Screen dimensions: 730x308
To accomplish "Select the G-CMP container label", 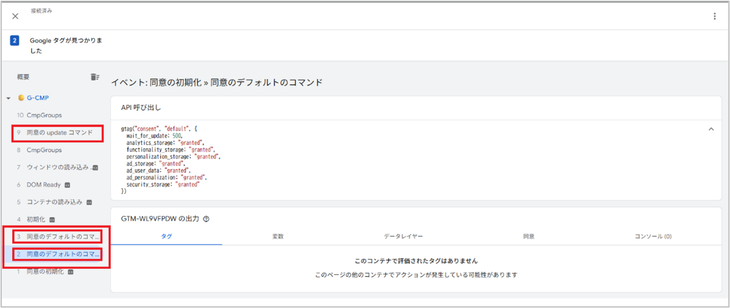I will pyautogui.click(x=38, y=98).
